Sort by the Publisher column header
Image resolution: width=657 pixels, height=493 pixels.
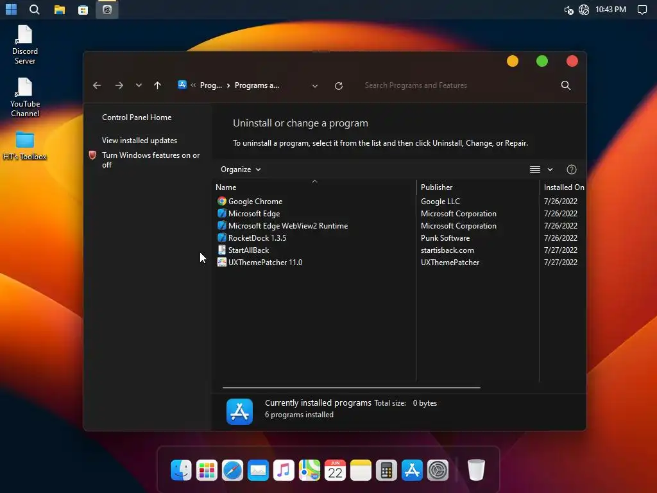click(x=477, y=187)
